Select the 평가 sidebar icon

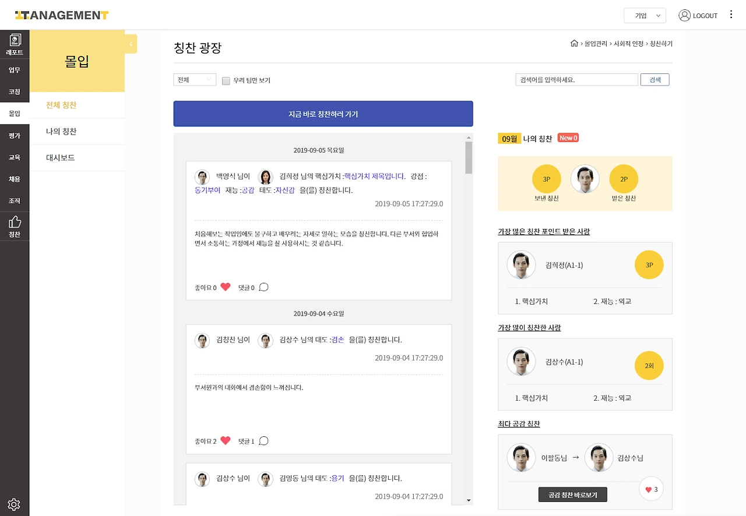pos(14,135)
